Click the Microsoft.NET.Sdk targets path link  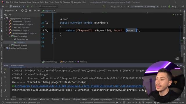click(79, 86)
